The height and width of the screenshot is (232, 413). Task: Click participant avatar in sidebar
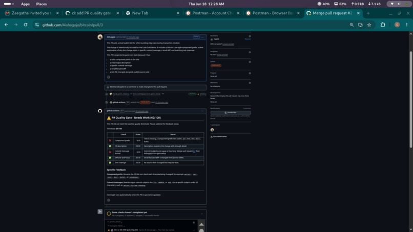(212, 130)
